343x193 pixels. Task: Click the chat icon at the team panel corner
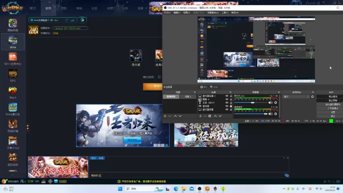286,175
